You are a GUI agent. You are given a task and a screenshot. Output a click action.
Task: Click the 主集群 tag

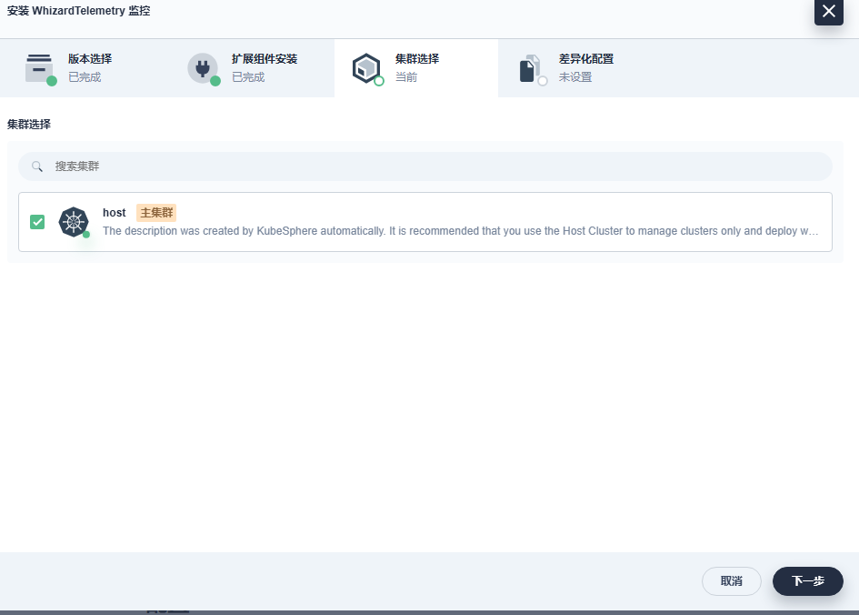pos(156,213)
